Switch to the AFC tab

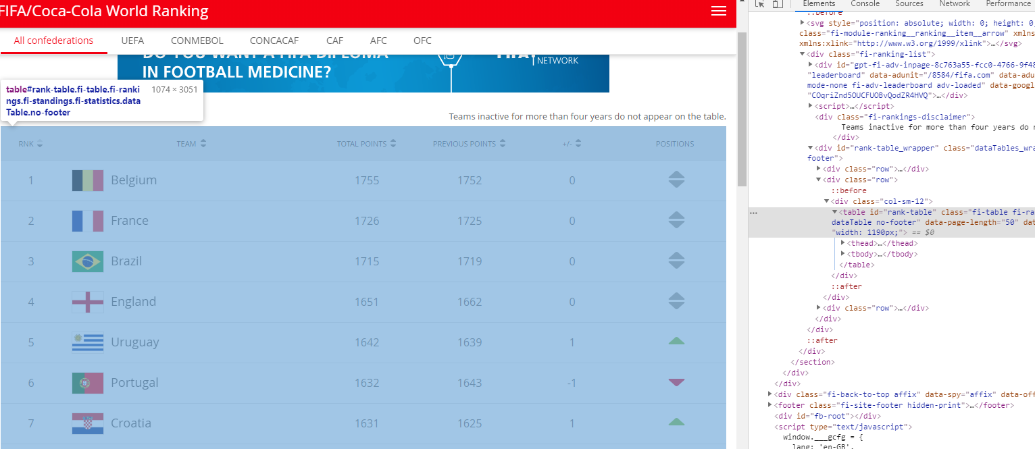(x=378, y=41)
